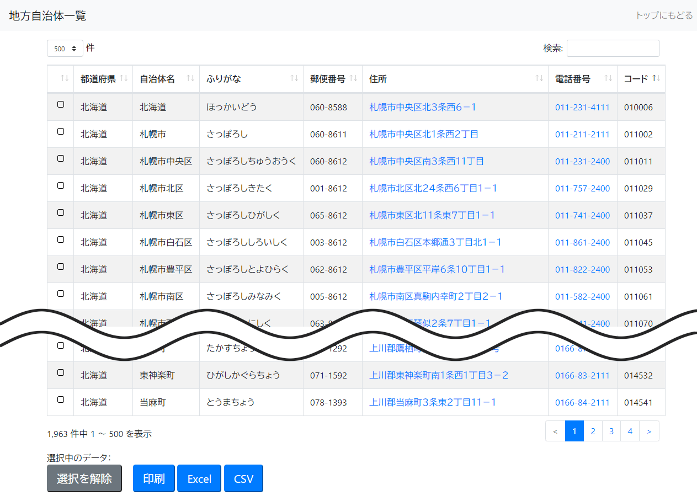Viewport: 697px width, 501px height.
Task: Click sort arrows in checkbox column header
Action: click(65, 78)
